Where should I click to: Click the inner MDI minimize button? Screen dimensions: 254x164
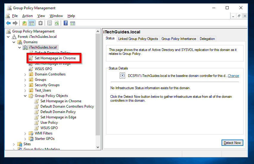233,16
